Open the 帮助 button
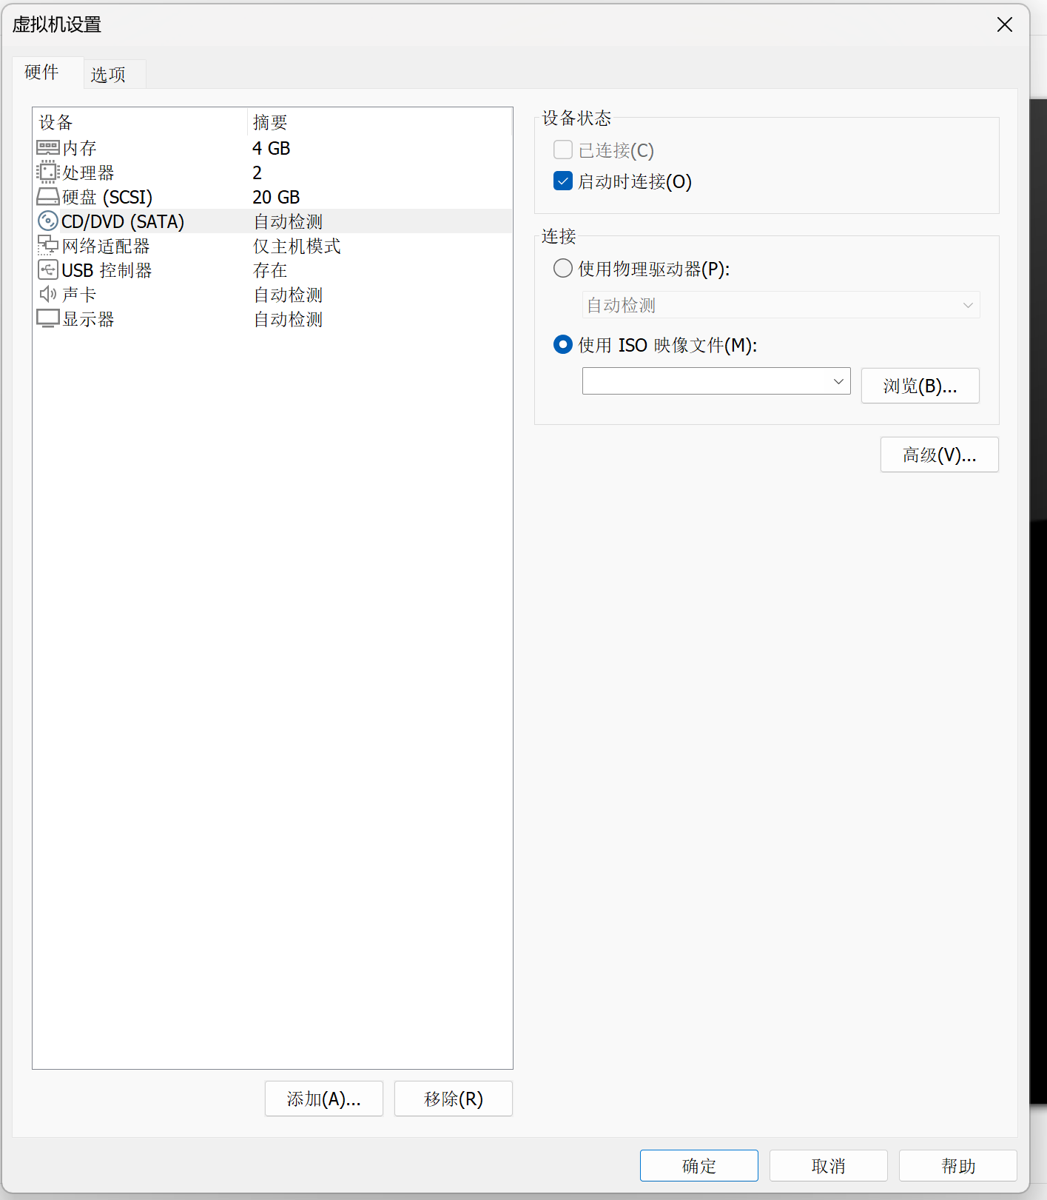This screenshot has width=1047, height=1200. pos(958,1166)
